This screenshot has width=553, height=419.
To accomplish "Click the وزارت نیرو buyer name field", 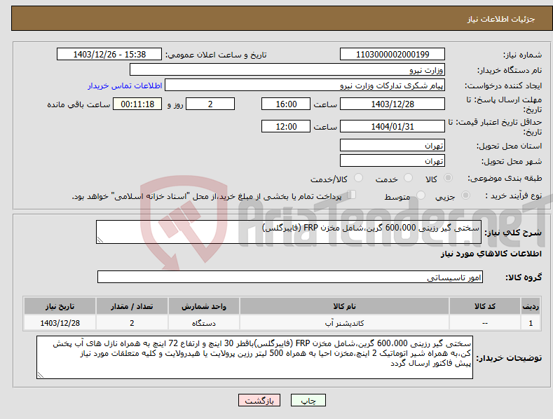I will 287,69.
